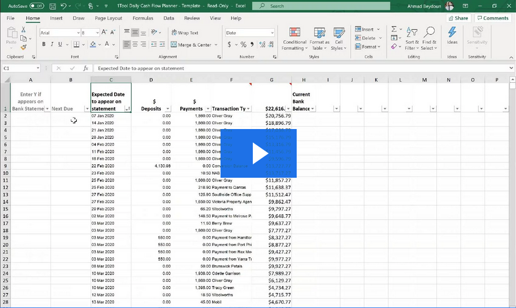Open filter dropdown for Next Due
Screen dimensions: 516x308
[87, 109]
